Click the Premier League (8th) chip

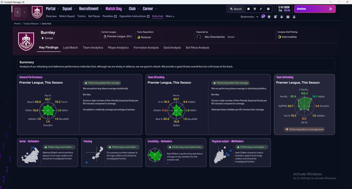point(118,37)
